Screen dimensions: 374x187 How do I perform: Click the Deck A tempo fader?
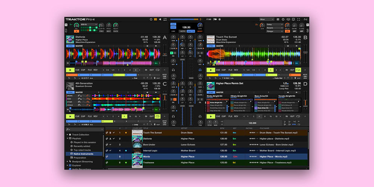tap(165, 55)
